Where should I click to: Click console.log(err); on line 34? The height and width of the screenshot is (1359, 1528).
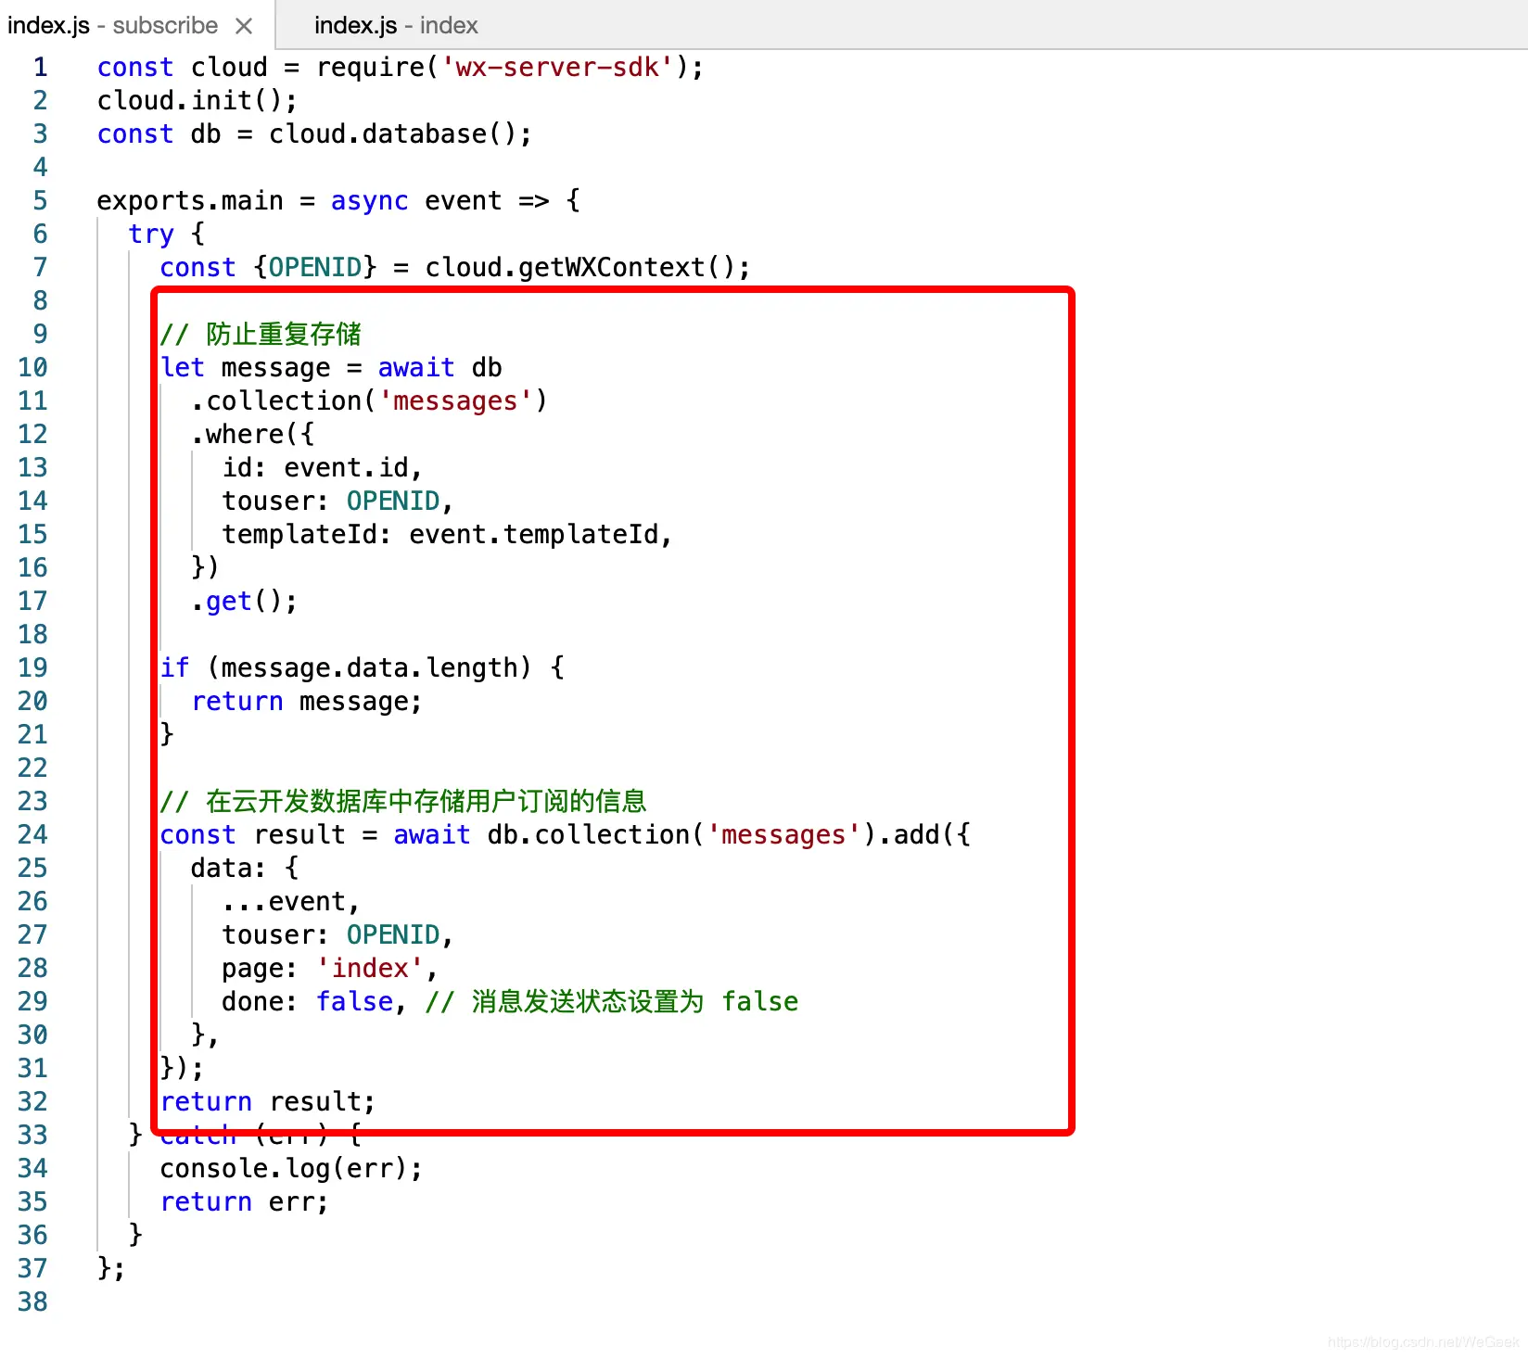tap(291, 1169)
